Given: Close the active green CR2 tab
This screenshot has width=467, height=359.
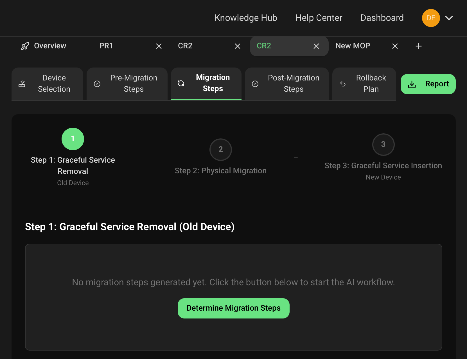Looking at the screenshot, I should coord(316,46).
